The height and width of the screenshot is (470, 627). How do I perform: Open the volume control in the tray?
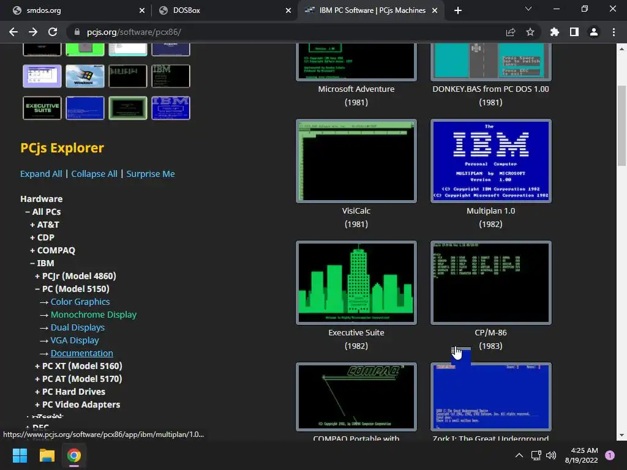pos(551,455)
